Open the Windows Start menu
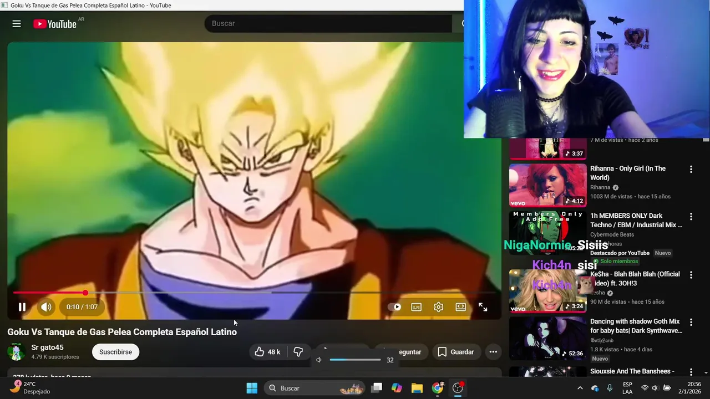The width and height of the screenshot is (710, 399). click(252, 388)
